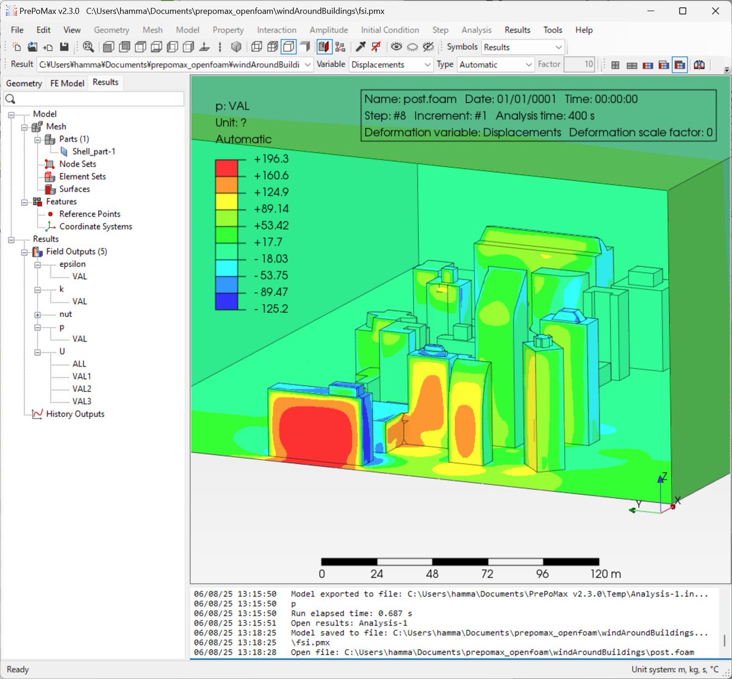732x679 pixels.
Task: Click the Import file icon
Action: (48, 47)
